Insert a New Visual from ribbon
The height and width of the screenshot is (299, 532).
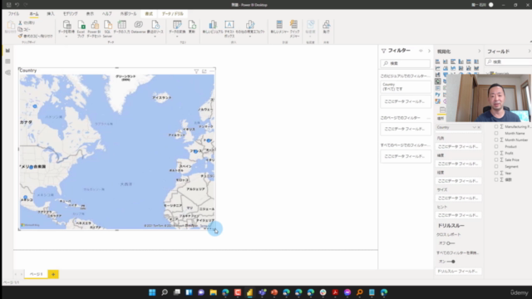tap(213, 27)
